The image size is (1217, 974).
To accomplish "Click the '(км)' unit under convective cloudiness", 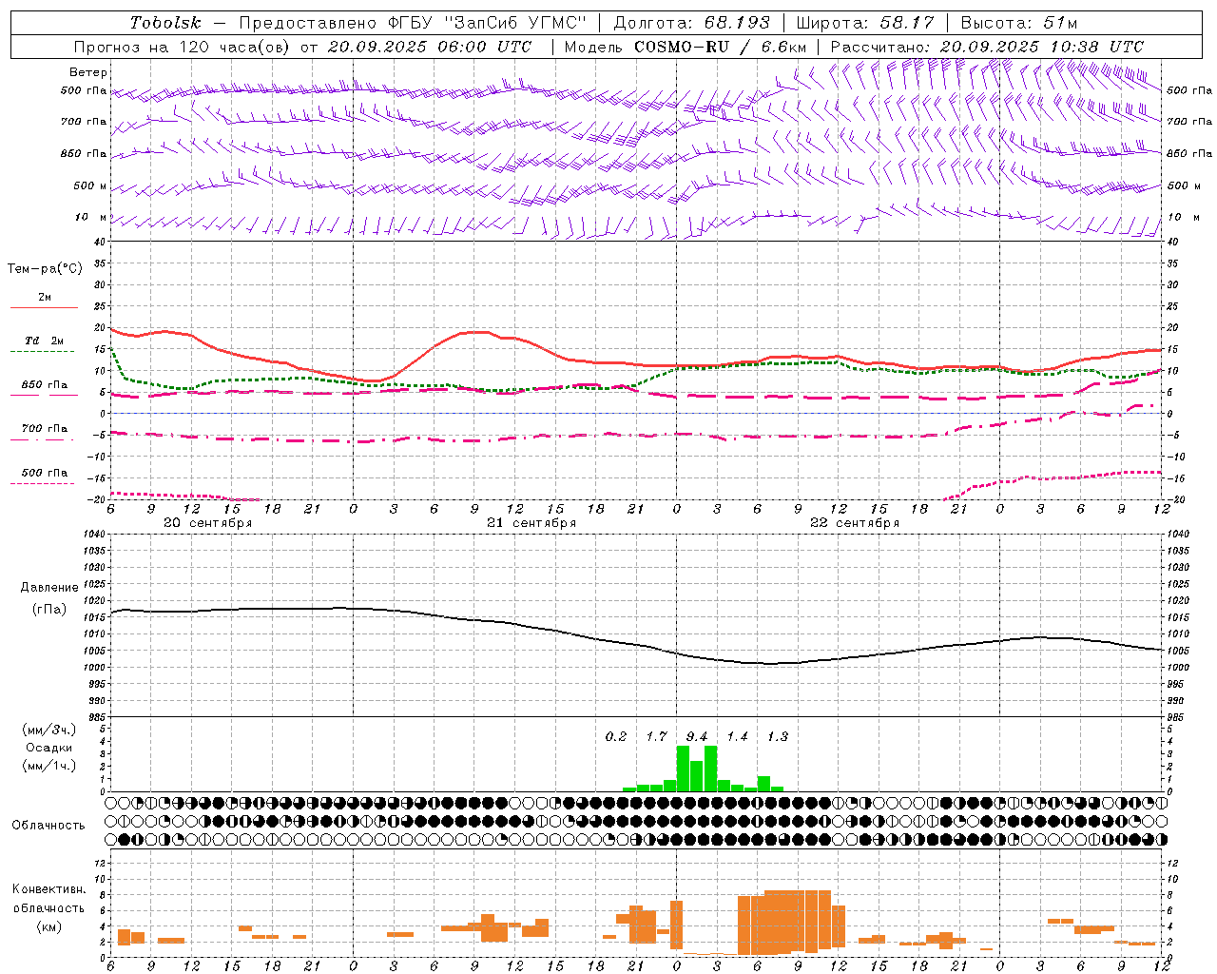I will (x=48, y=925).
